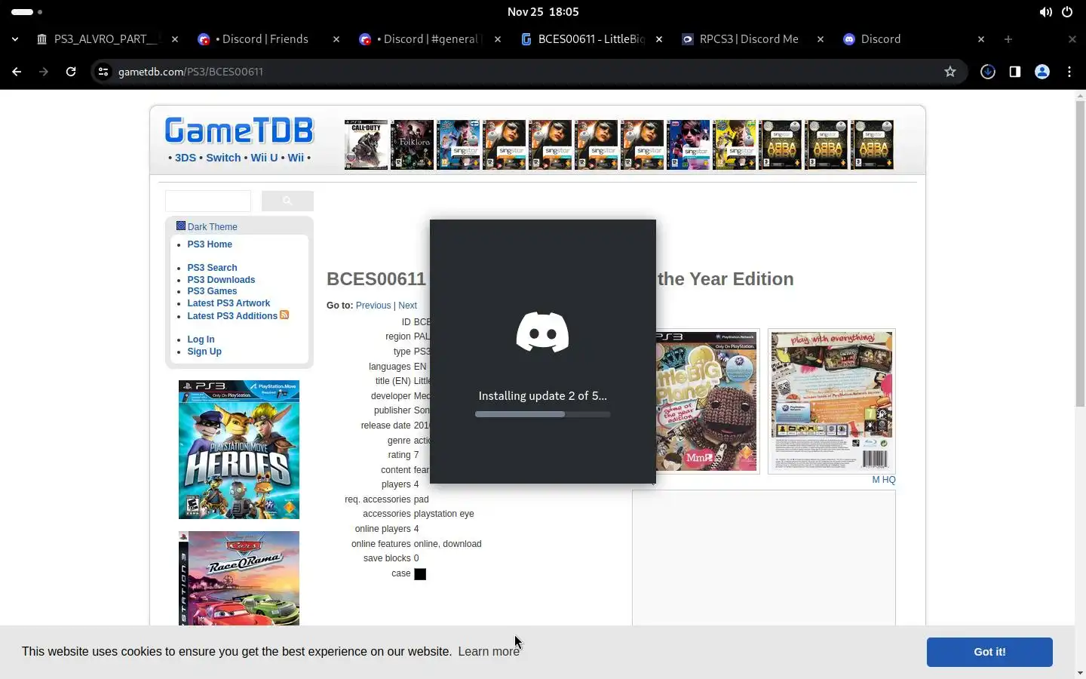This screenshot has height=679, width=1086.
Task: Go to the Next game entry
Action: [x=407, y=306]
